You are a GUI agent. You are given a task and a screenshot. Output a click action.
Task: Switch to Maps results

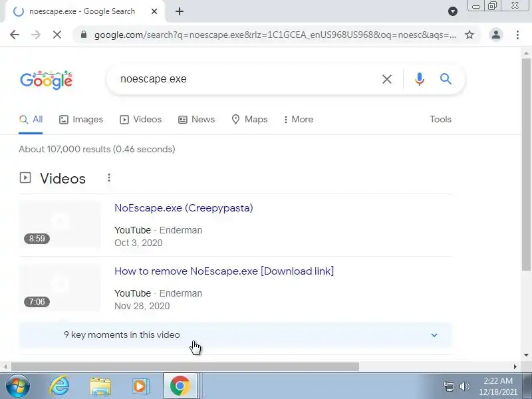(x=249, y=120)
